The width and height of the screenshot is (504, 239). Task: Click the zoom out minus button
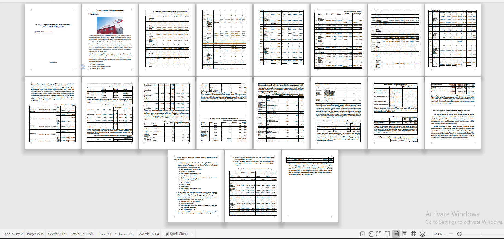451,234
